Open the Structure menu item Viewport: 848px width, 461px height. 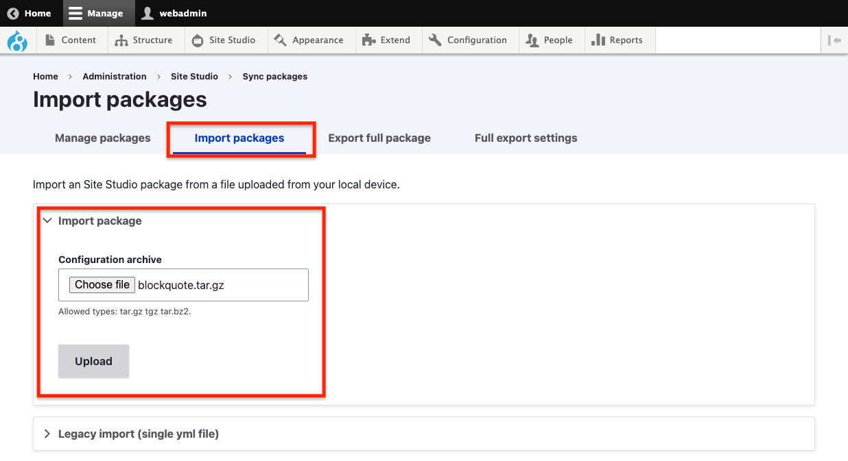pos(144,40)
